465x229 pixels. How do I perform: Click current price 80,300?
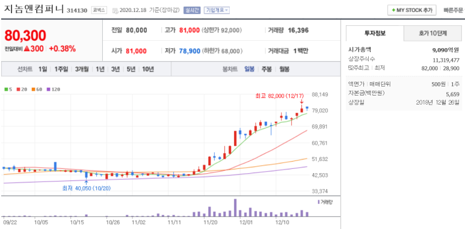coord(25,35)
